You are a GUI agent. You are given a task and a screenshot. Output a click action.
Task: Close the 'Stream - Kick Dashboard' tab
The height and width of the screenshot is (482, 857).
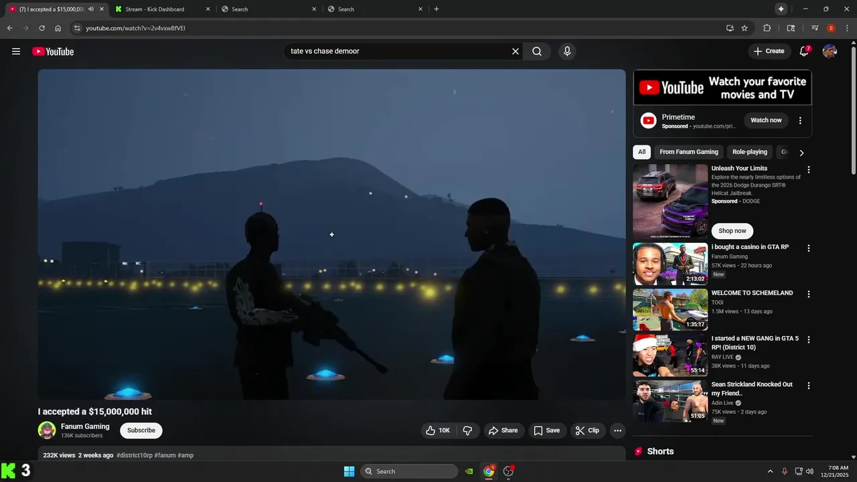pos(208,9)
